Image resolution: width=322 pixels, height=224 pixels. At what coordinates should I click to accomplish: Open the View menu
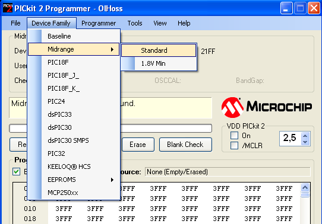(x=160, y=23)
